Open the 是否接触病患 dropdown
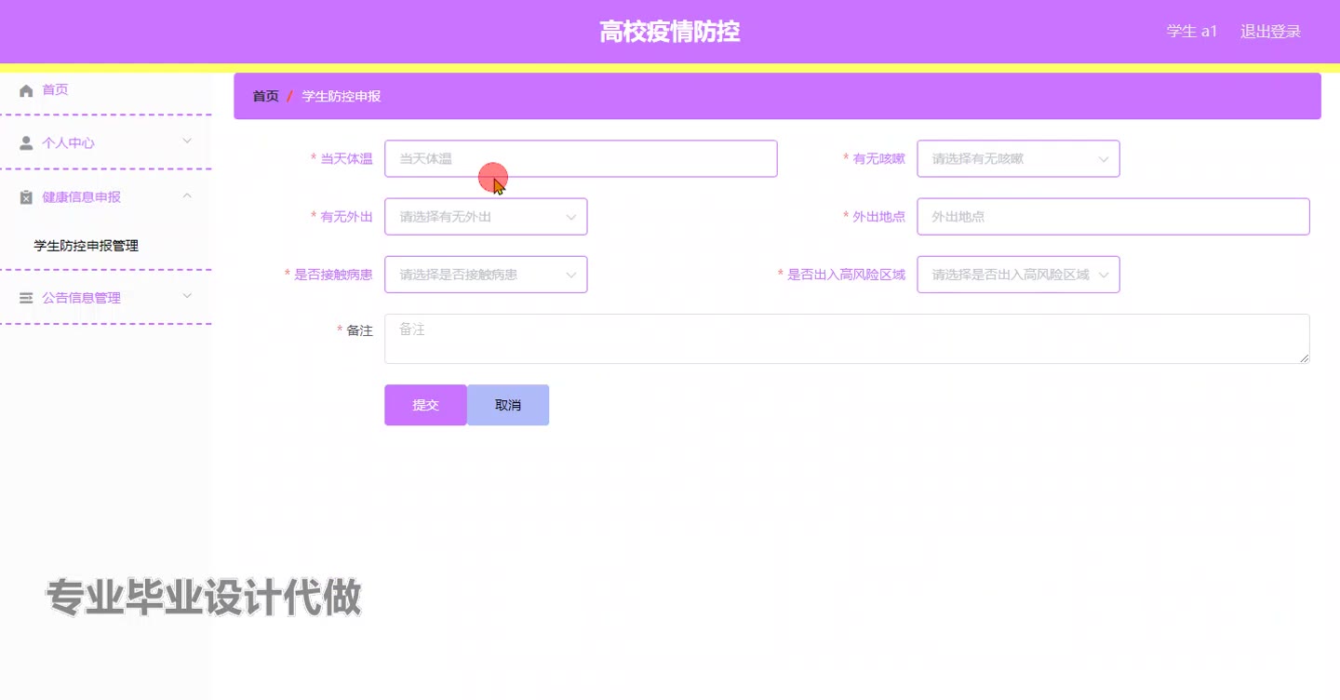1340x700 pixels. click(486, 275)
